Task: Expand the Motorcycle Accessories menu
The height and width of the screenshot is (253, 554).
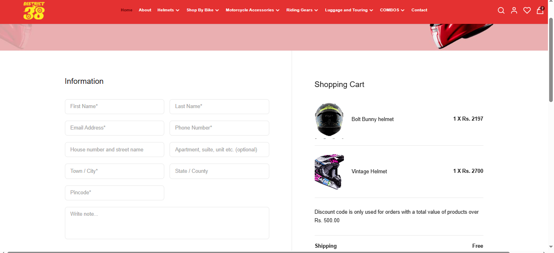Action: pos(252,10)
